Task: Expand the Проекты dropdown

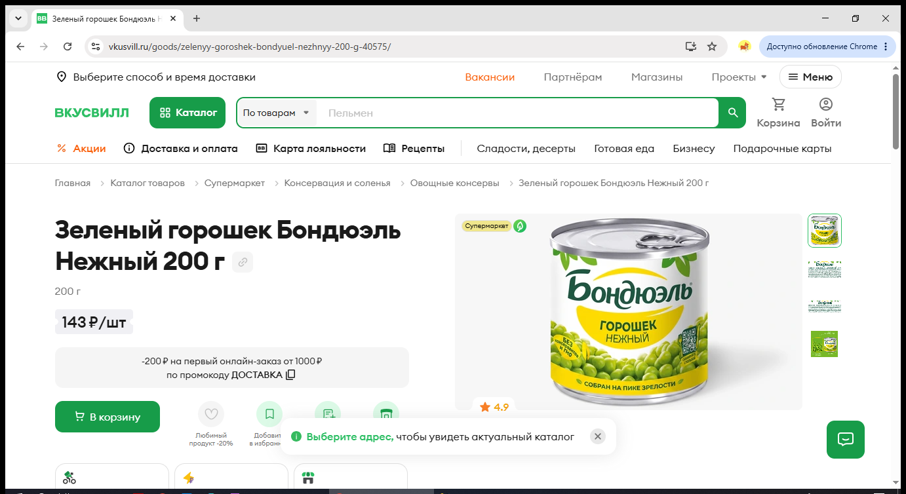Action: point(739,77)
